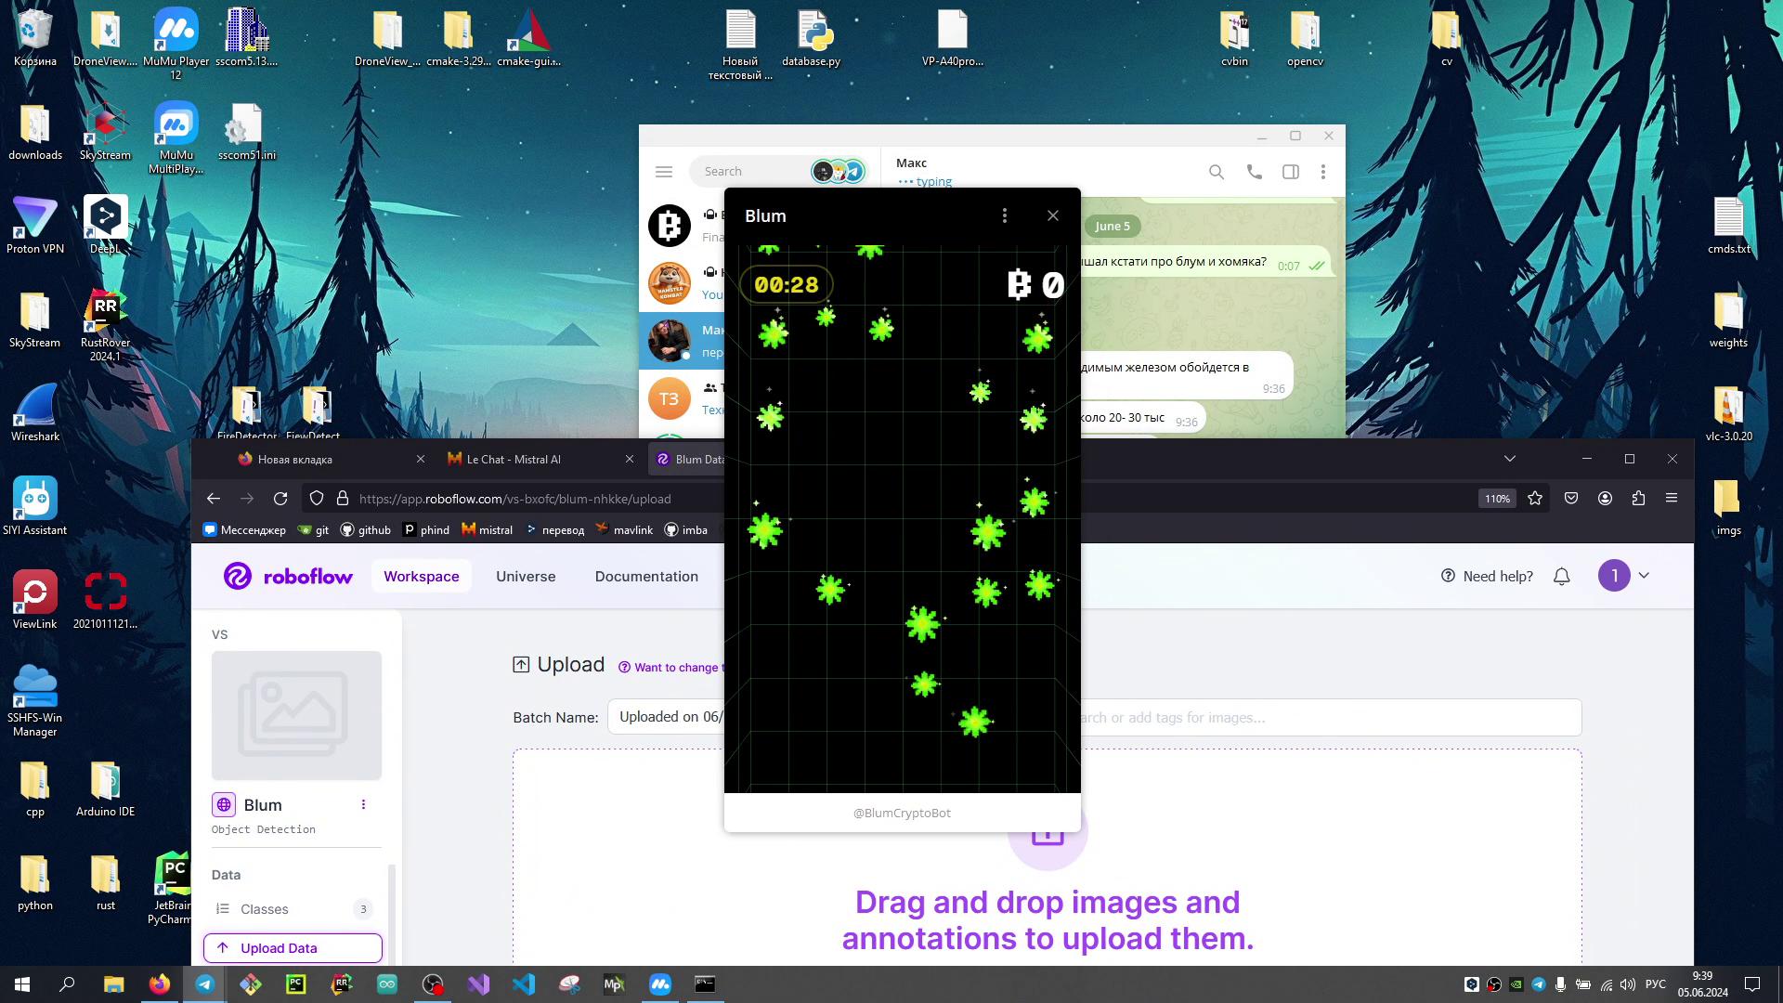Toggle Telegram right info sidebar panel

pyautogui.click(x=1290, y=172)
